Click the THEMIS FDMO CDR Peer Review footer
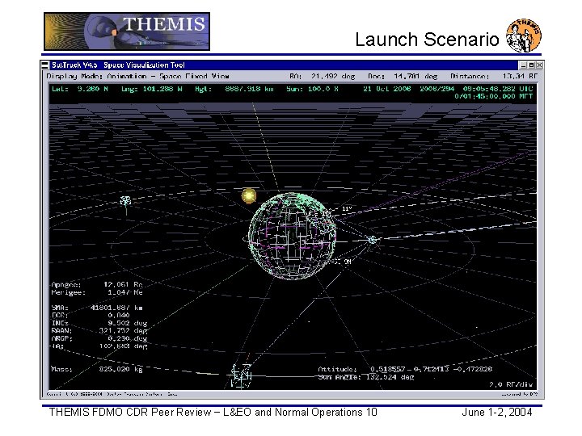582x436 pixels. (x=213, y=413)
